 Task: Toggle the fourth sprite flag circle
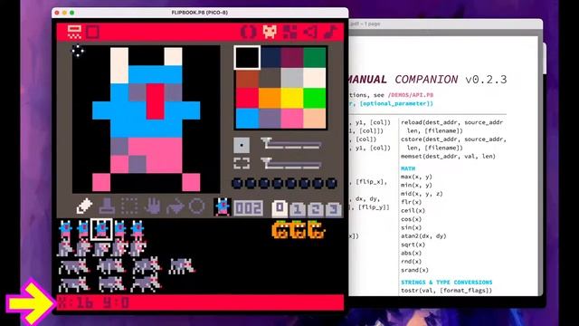(x=278, y=183)
